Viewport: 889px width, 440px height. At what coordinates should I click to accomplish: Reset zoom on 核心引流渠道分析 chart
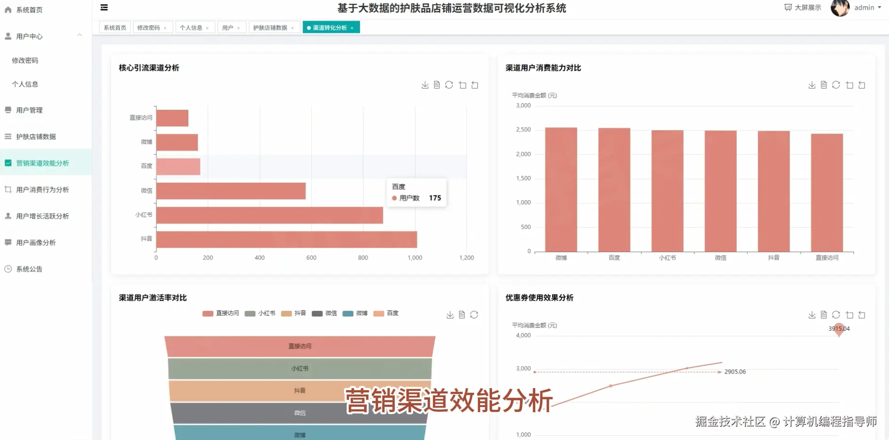pos(475,85)
